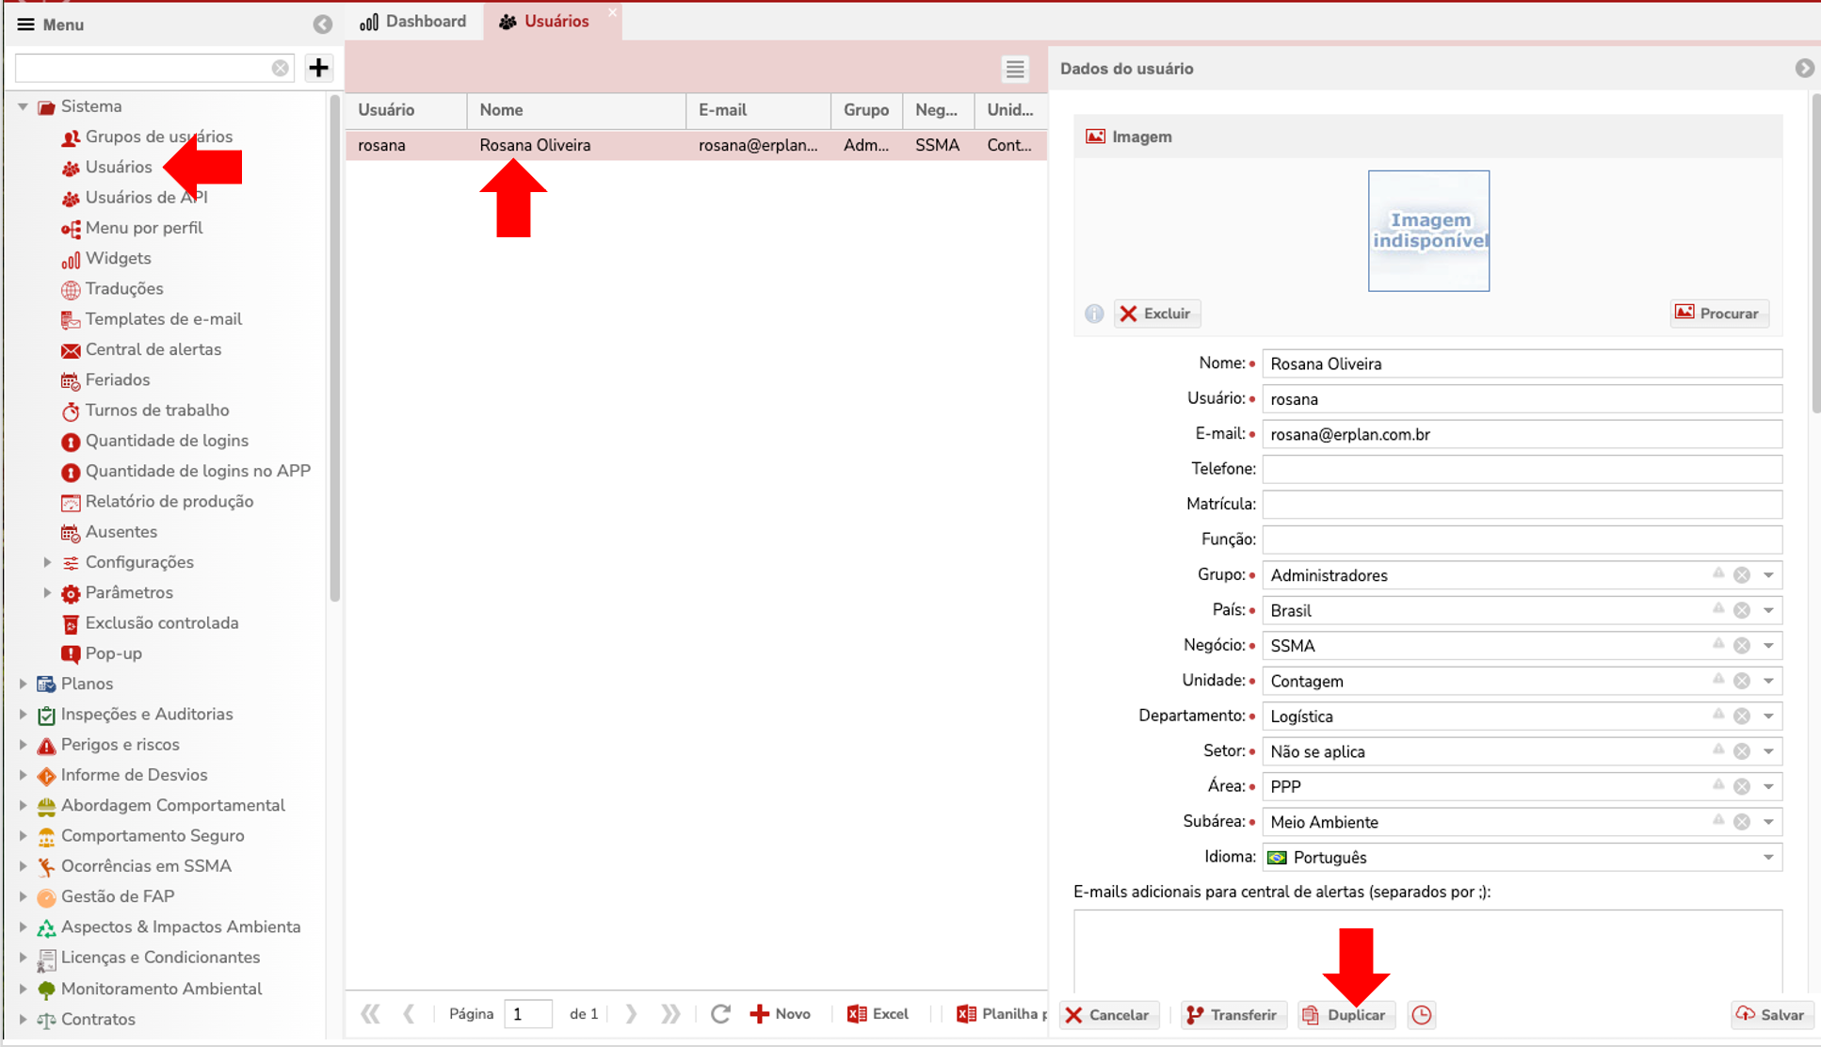Open Usuários de API
Screen dimensions: 1821x1047
146,198
